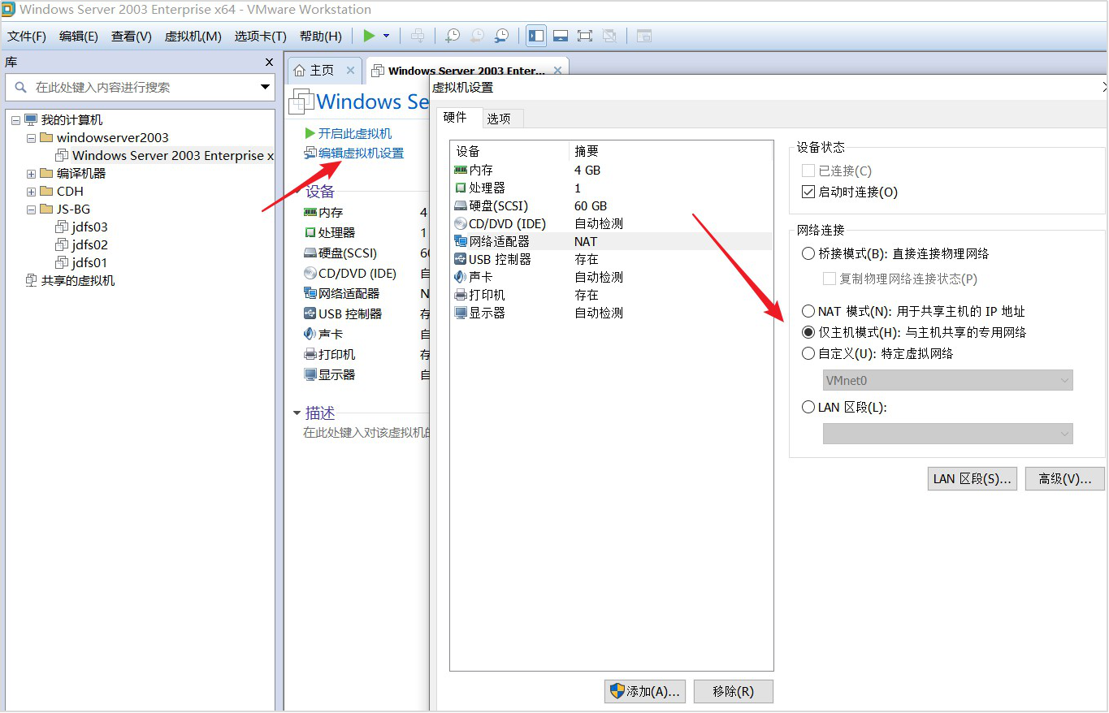Select 打印机 printer icon in settings list
This screenshot has width=1109, height=713.
click(x=461, y=295)
